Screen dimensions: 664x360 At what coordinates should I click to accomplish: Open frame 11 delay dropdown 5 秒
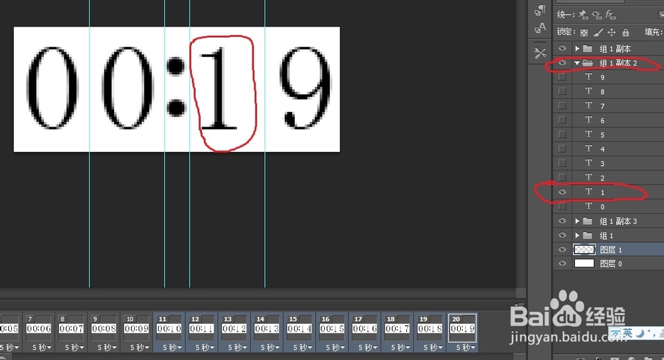point(173,347)
